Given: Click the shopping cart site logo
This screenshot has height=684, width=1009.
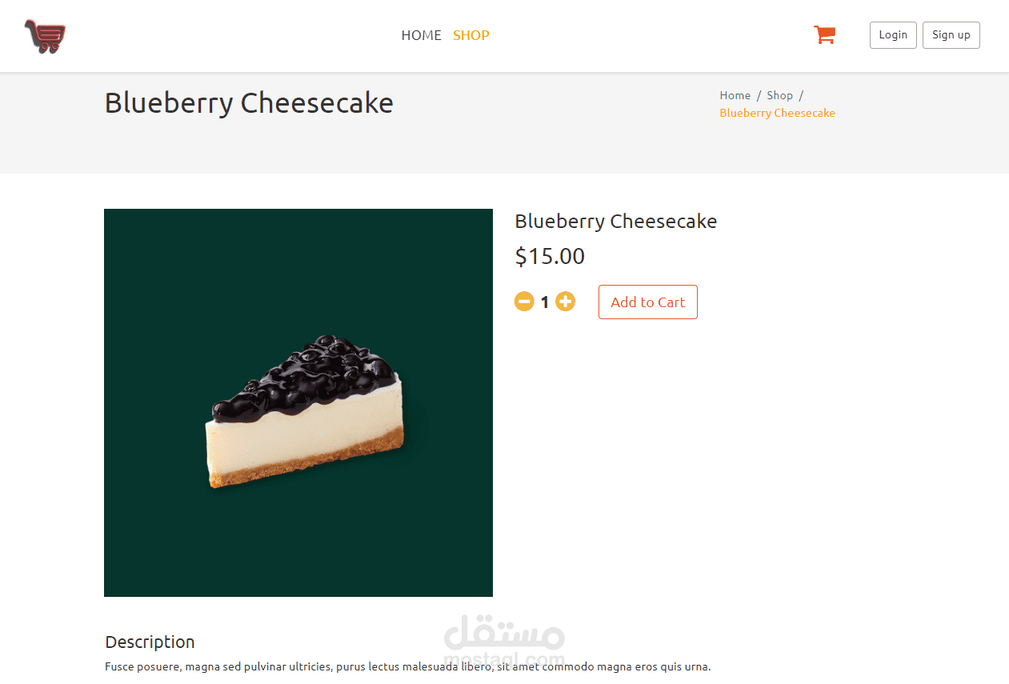Looking at the screenshot, I should tap(45, 36).
